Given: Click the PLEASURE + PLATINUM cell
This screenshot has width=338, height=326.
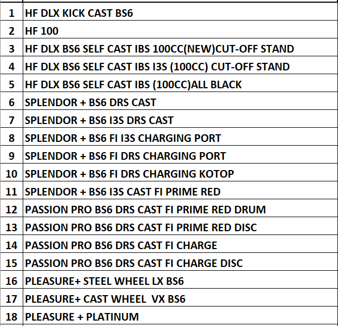Looking at the screenshot, I should point(82,317).
